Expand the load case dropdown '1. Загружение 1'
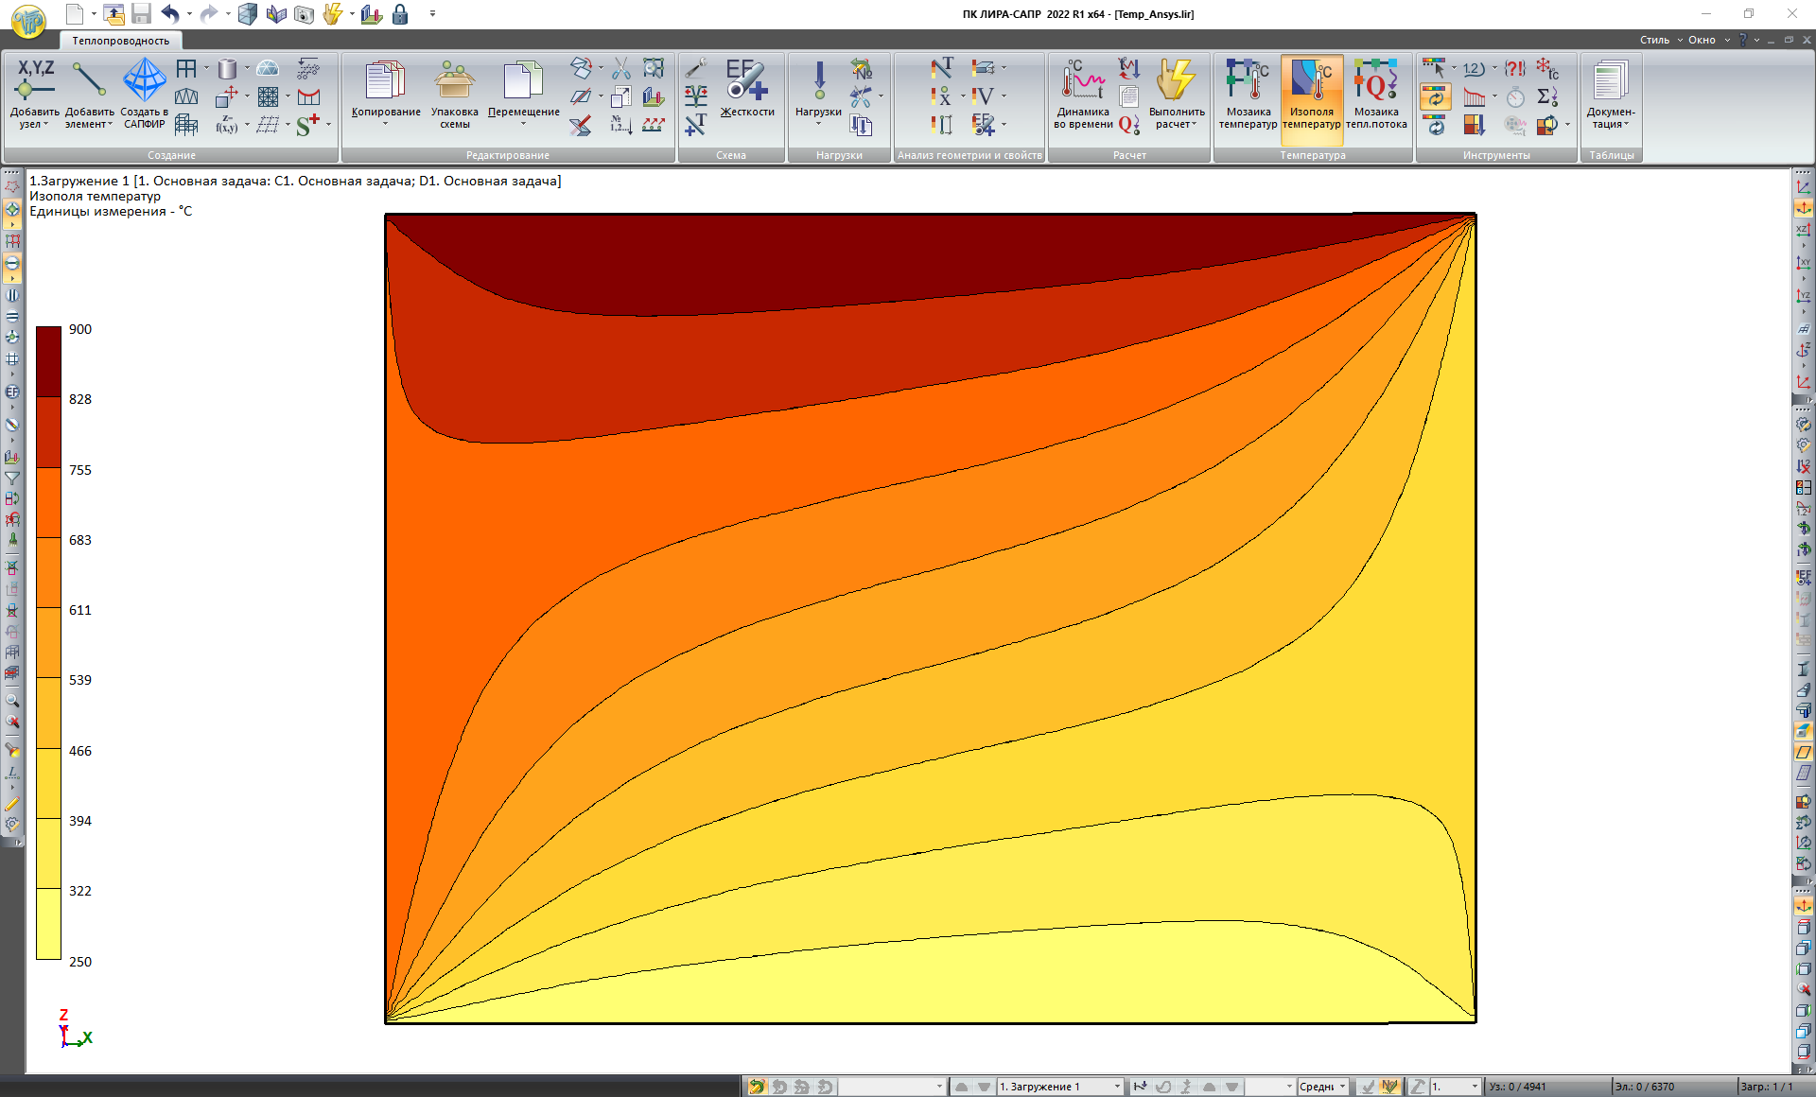The height and width of the screenshot is (1097, 1816). click(x=1117, y=1087)
